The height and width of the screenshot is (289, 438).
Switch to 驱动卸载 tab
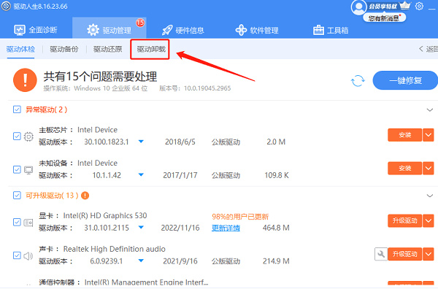coord(151,49)
